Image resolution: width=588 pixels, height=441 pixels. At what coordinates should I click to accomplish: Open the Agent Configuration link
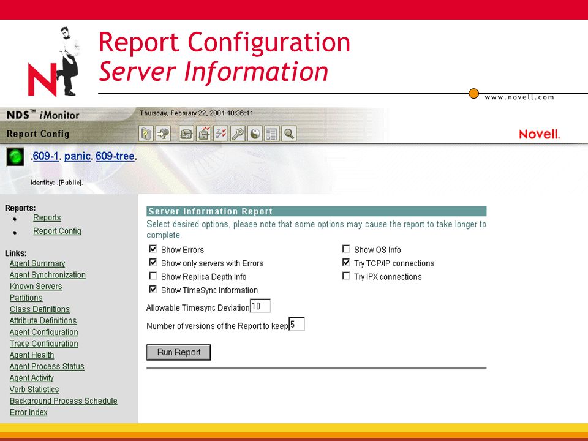(x=44, y=332)
